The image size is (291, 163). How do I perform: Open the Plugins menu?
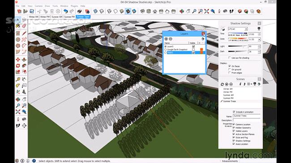click(74, 6)
